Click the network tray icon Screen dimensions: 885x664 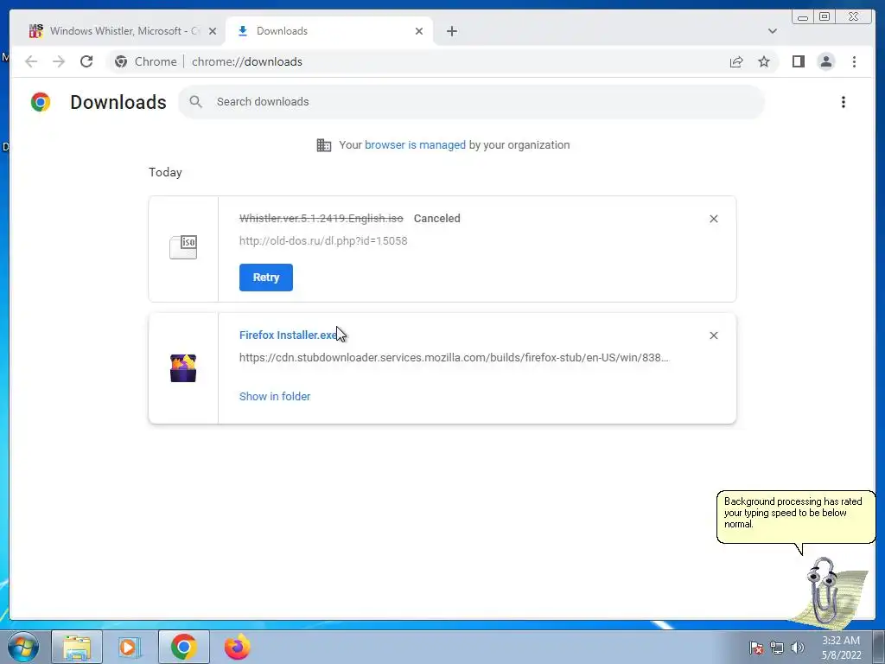point(777,648)
